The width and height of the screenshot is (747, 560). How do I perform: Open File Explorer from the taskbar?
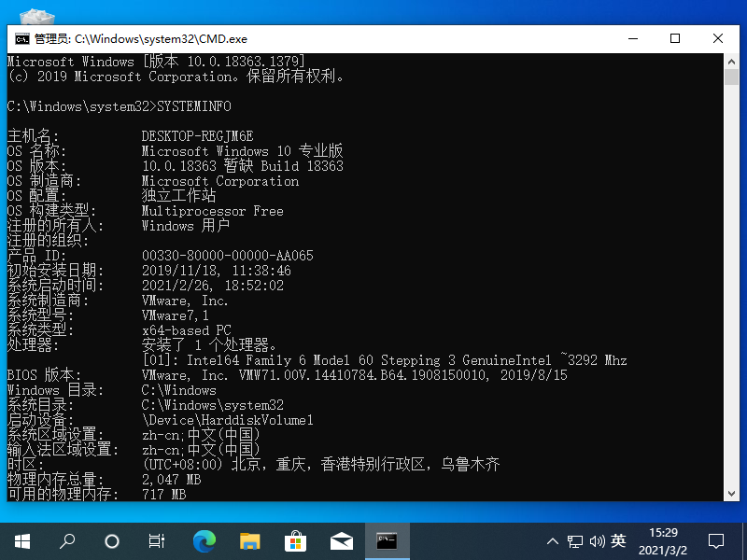[248, 540]
